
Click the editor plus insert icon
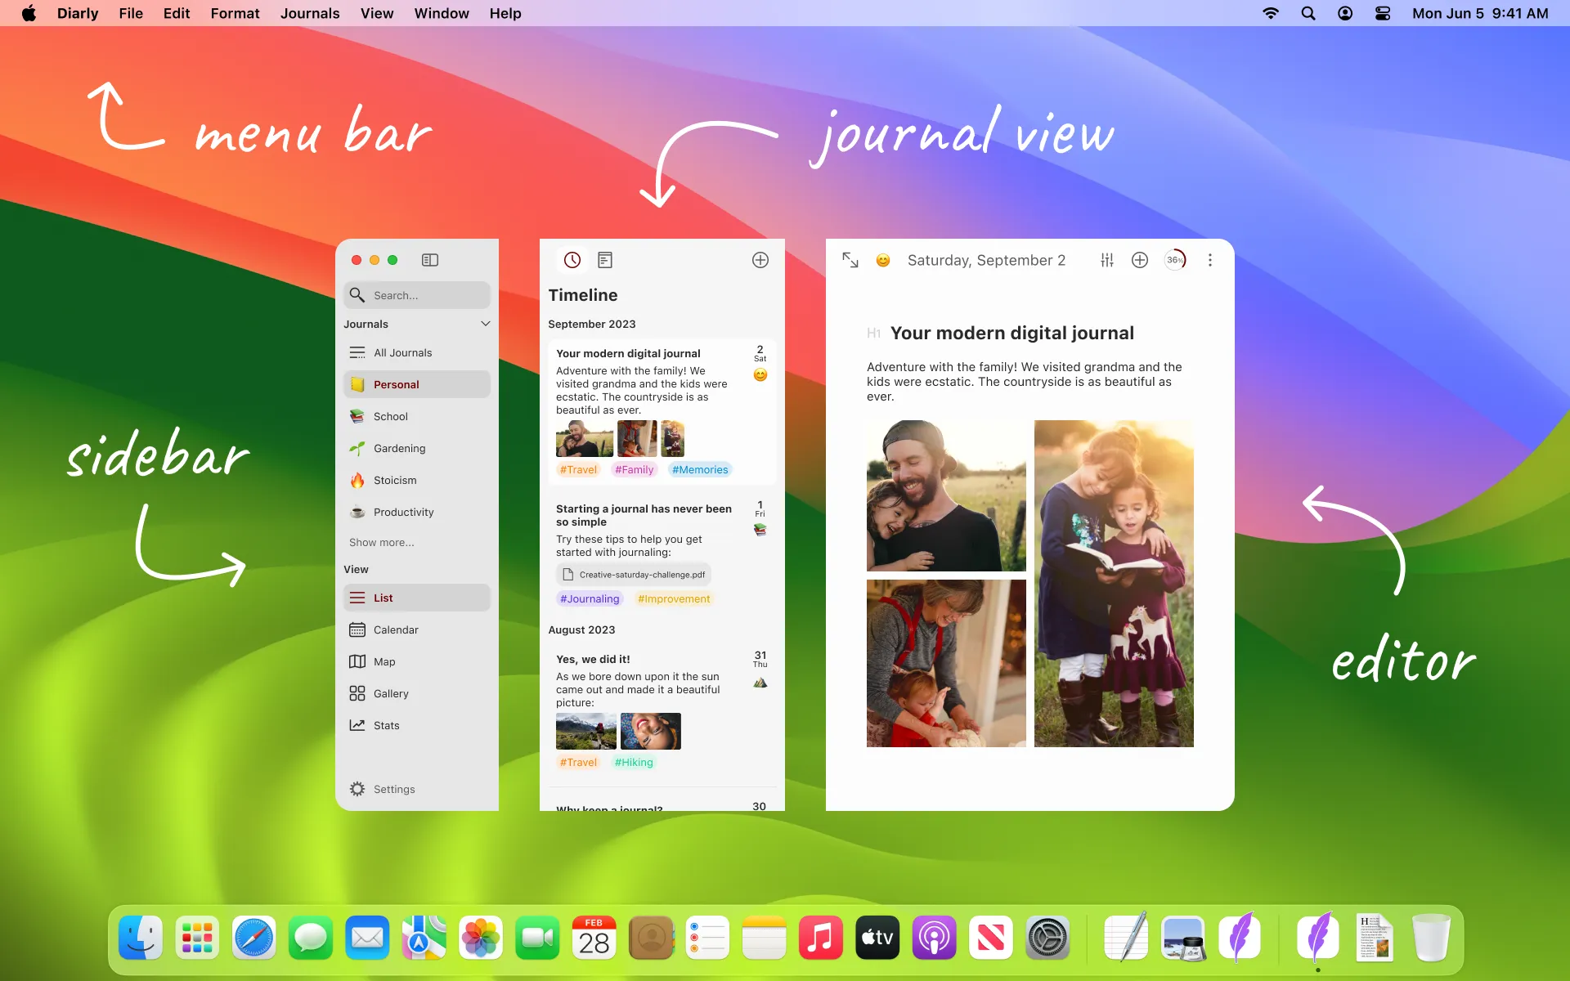click(1140, 260)
